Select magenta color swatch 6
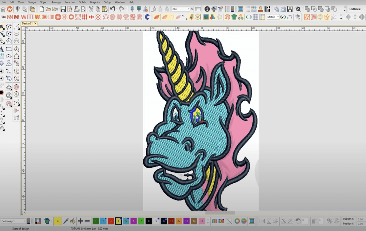This screenshot has height=231, width=366. coord(134,221)
